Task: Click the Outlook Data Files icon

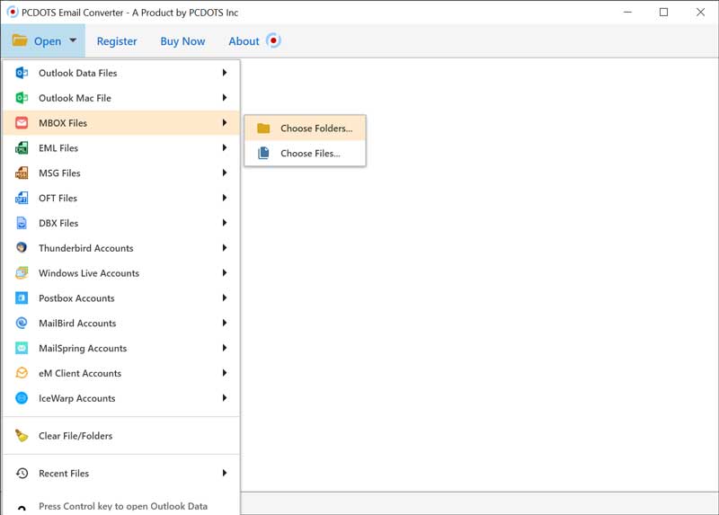Action: 22,73
